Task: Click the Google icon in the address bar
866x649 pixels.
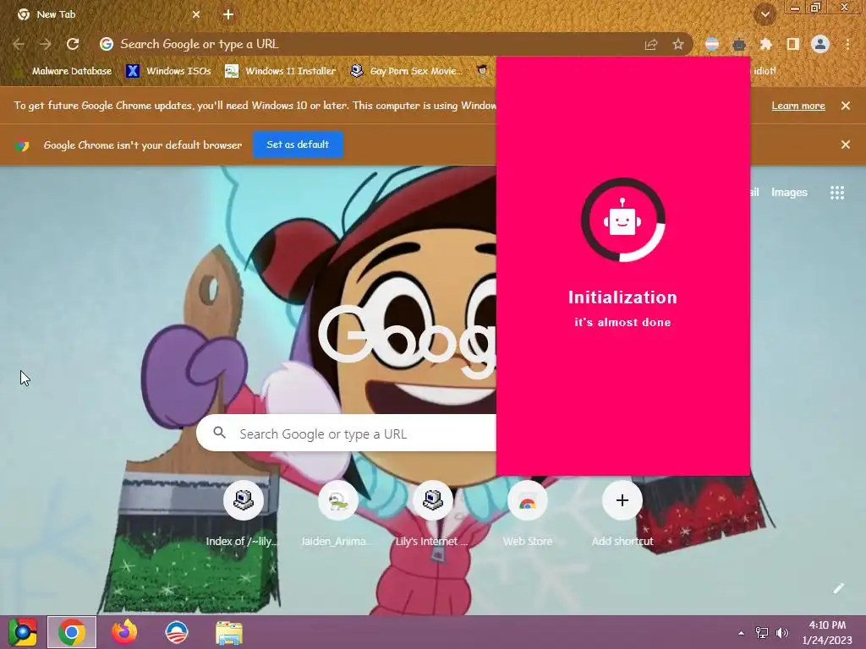Action: click(106, 44)
